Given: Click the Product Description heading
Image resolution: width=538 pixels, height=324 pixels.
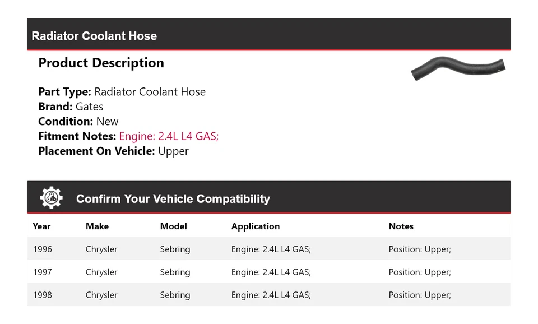Looking at the screenshot, I should coord(101,63).
